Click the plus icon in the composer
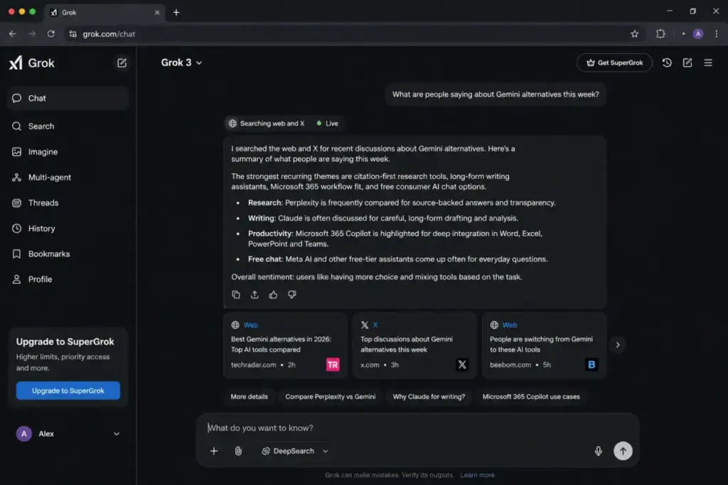 click(x=213, y=451)
